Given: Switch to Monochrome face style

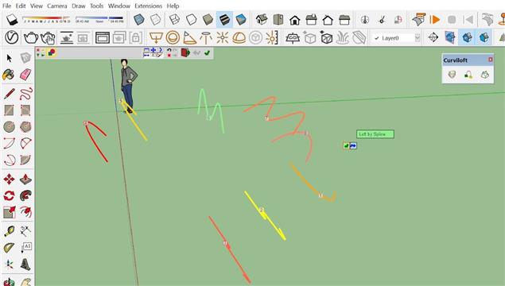Looking at the screenshot, I should point(241,20).
